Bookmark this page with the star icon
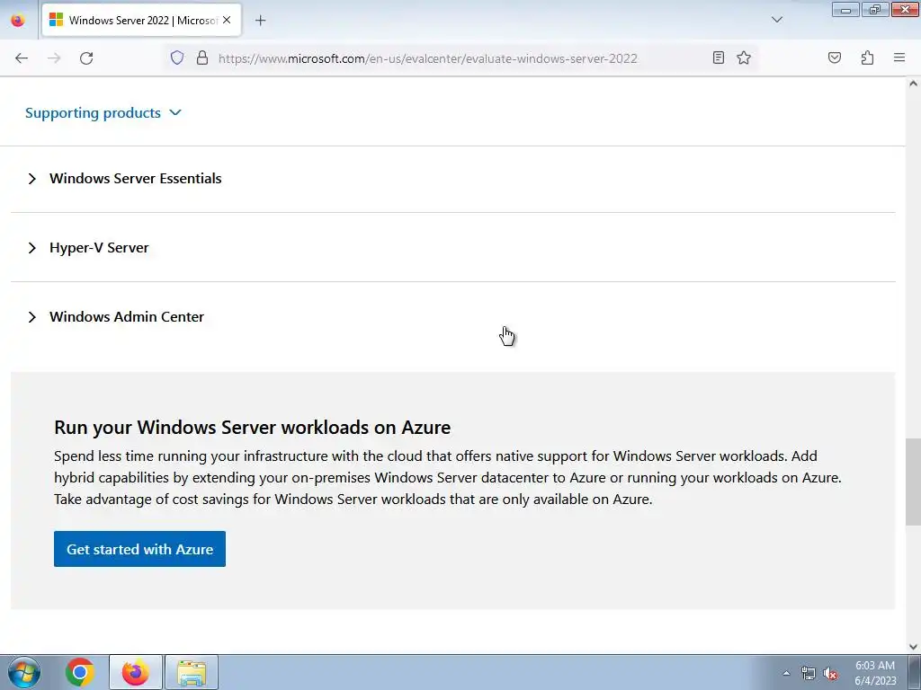The height and width of the screenshot is (690, 921). (x=744, y=57)
